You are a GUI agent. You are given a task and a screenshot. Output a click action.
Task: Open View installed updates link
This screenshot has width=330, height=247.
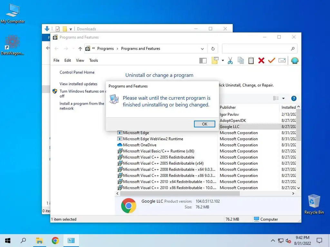pyautogui.click(x=79, y=84)
